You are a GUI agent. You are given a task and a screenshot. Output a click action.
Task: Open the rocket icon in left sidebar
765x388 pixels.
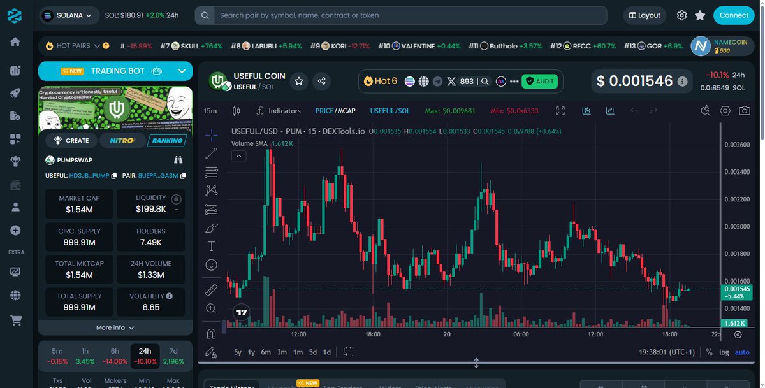click(15, 93)
